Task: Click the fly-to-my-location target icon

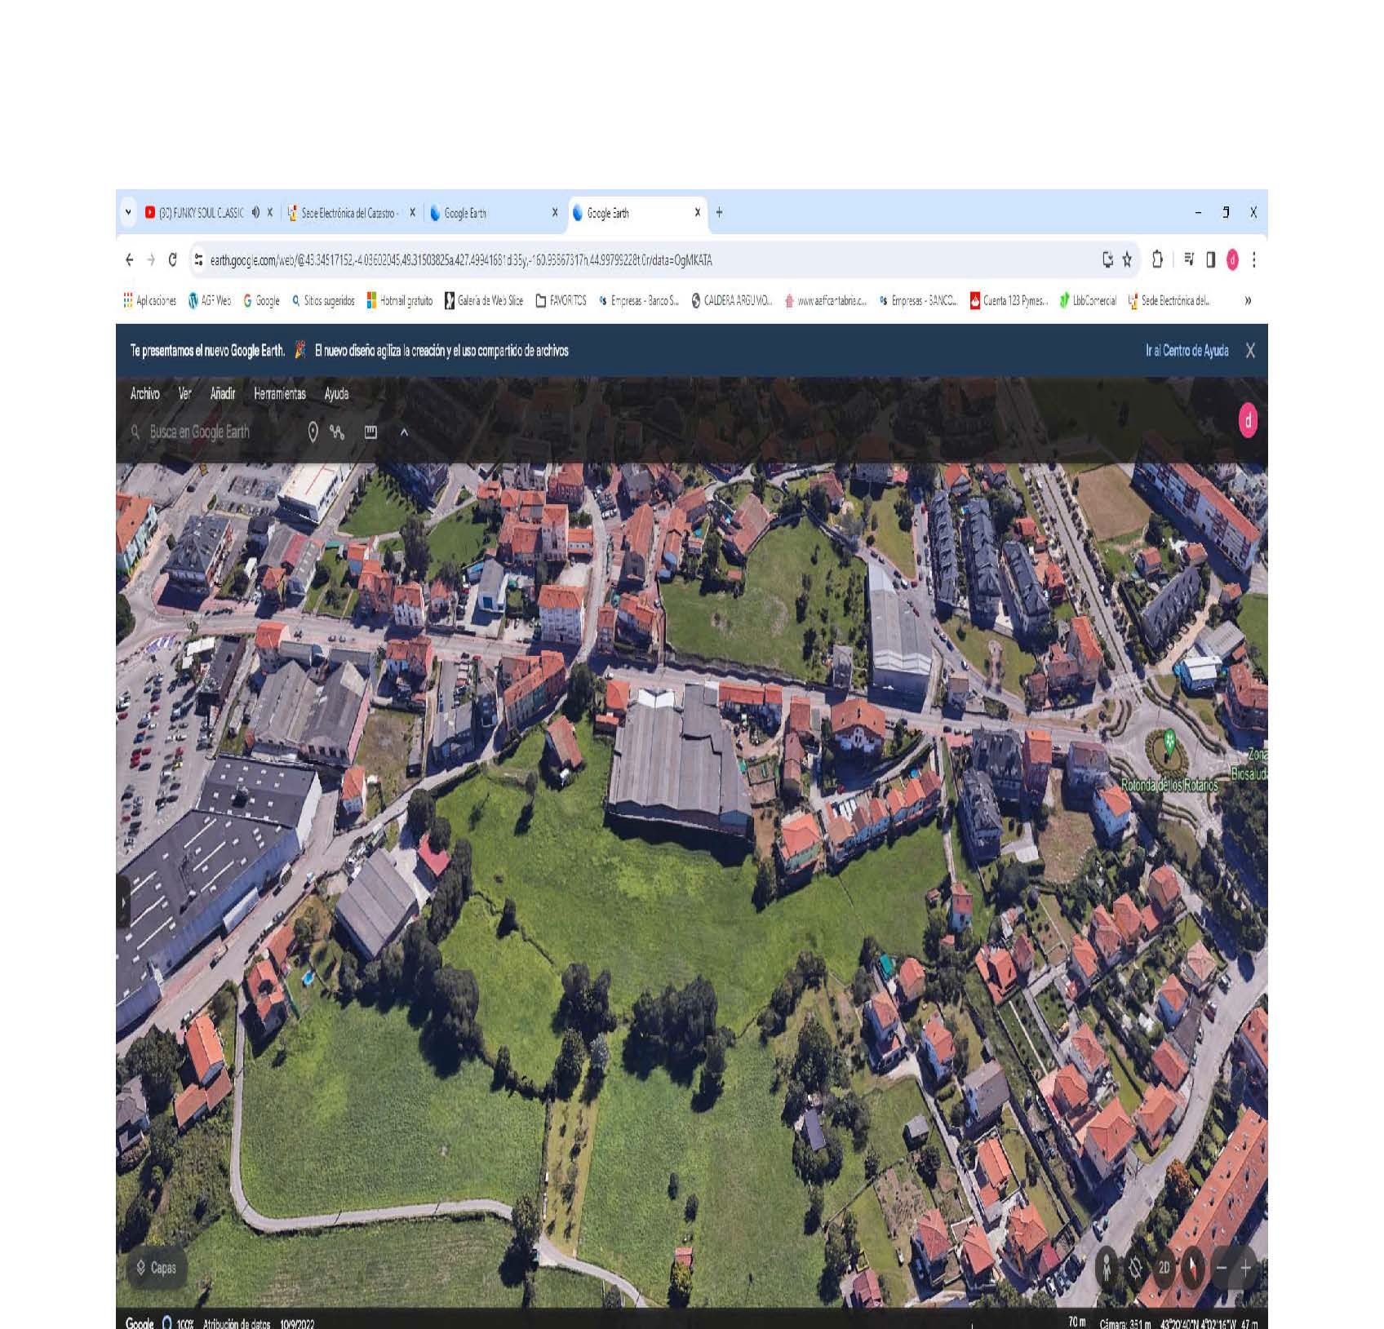Action: pos(1135,1267)
